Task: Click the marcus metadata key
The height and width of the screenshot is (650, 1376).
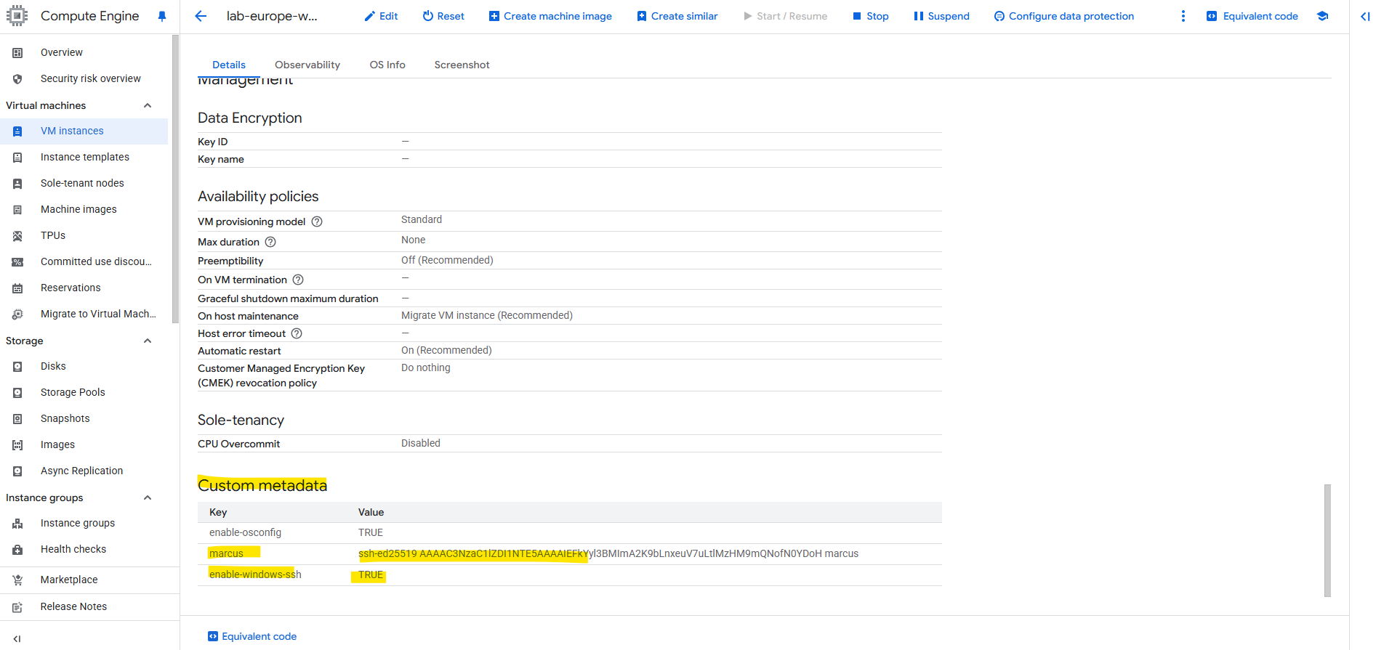Action: coord(226,553)
